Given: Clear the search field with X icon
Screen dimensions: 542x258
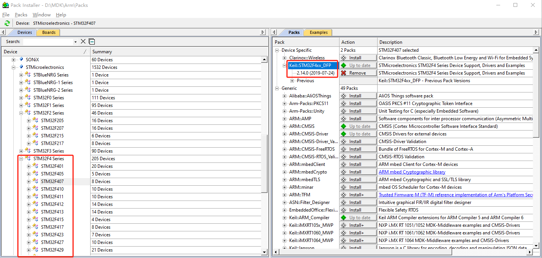Looking at the screenshot, I should point(83,41).
